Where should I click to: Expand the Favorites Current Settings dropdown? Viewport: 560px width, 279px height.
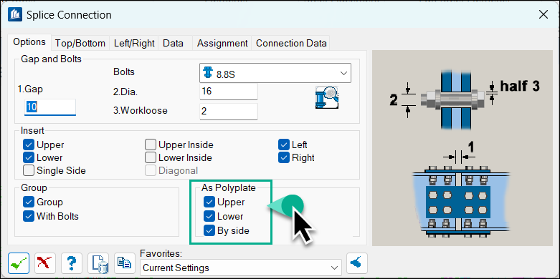pyautogui.click(x=240, y=268)
